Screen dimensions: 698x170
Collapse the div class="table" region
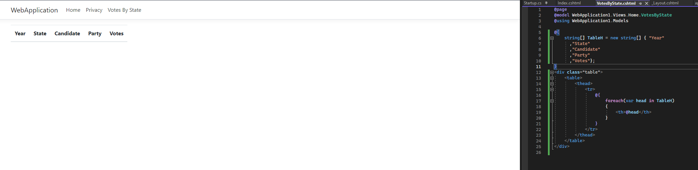point(552,72)
